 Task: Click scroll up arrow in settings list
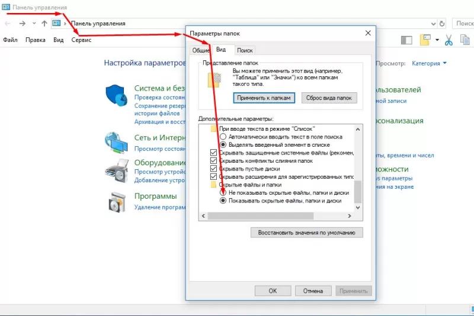pos(358,130)
